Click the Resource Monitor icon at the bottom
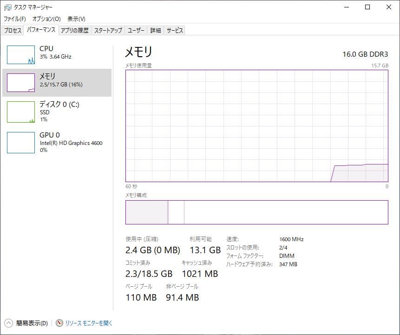Image resolution: width=400 pixels, height=335 pixels. click(x=59, y=322)
